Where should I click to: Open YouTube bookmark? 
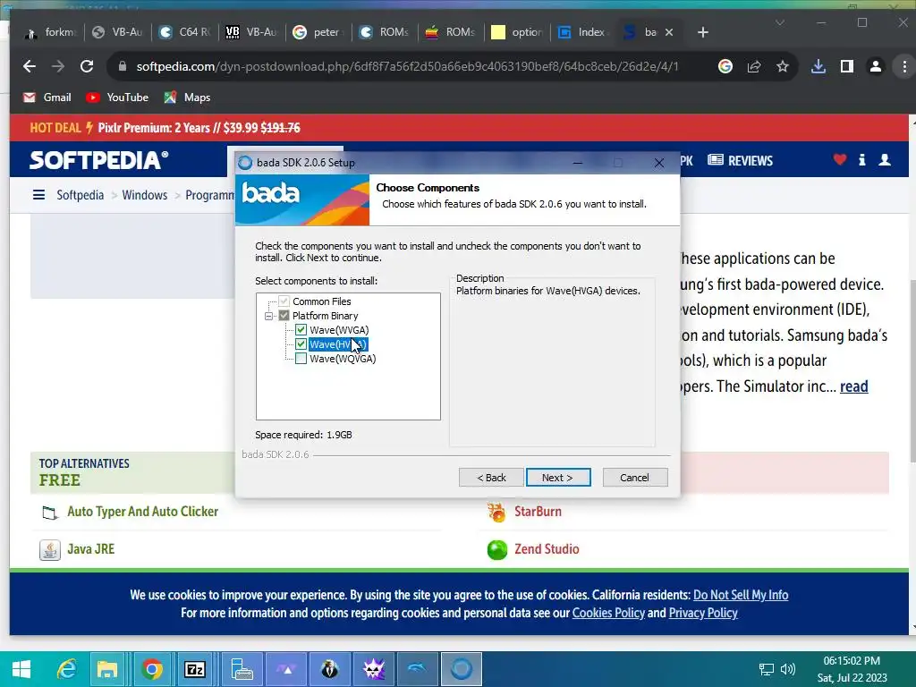pos(117,98)
